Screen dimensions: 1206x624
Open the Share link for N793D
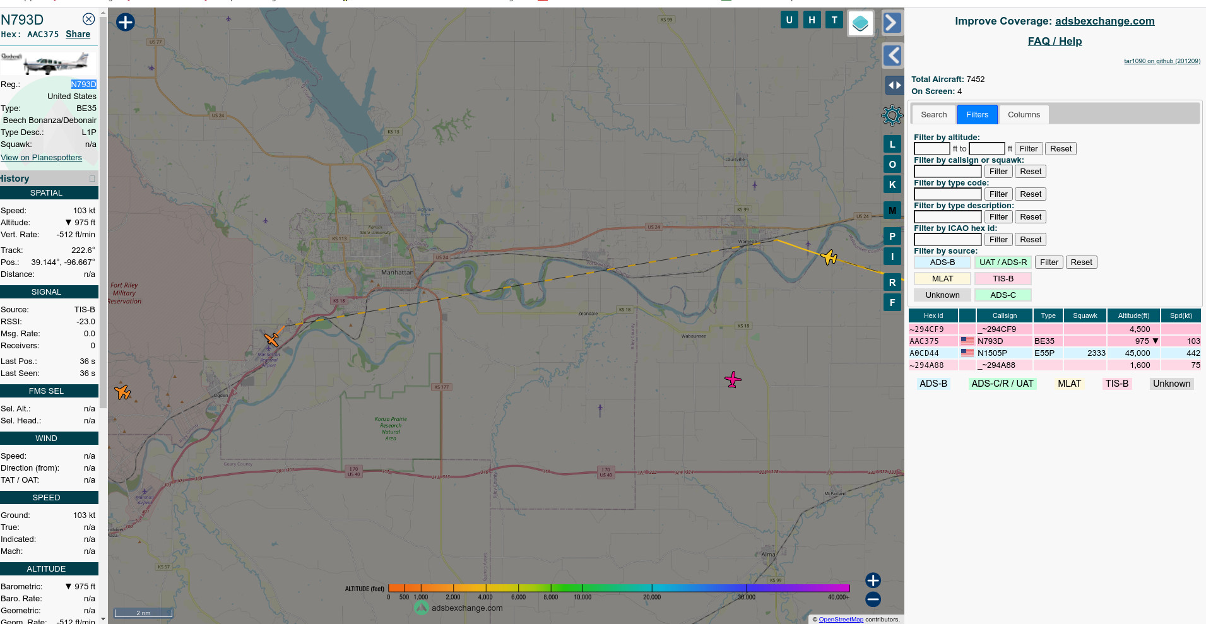[78, 34]
